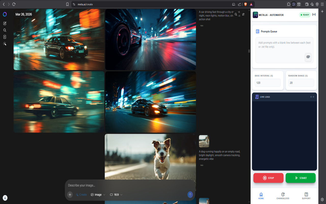Image resolution: width=326 pixels, height=204 pixels.
Task: Focus the 'Describe your image...' prompt box
Action: [x=130, y=185]
